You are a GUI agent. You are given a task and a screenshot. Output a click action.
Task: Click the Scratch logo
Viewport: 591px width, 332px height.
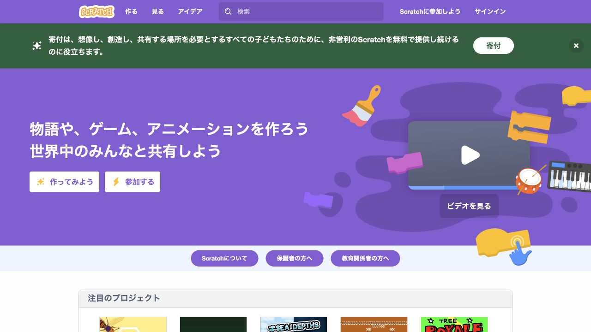(96, 12)
